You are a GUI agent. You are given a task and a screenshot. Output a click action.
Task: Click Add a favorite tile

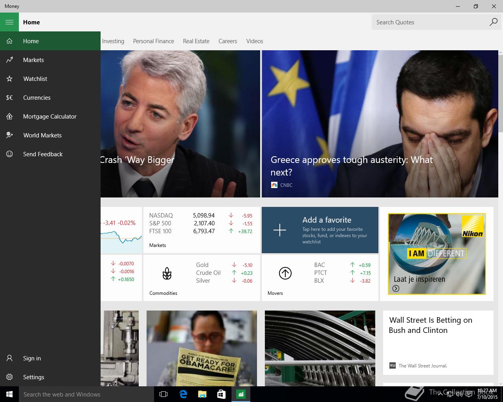coord(320,230)
